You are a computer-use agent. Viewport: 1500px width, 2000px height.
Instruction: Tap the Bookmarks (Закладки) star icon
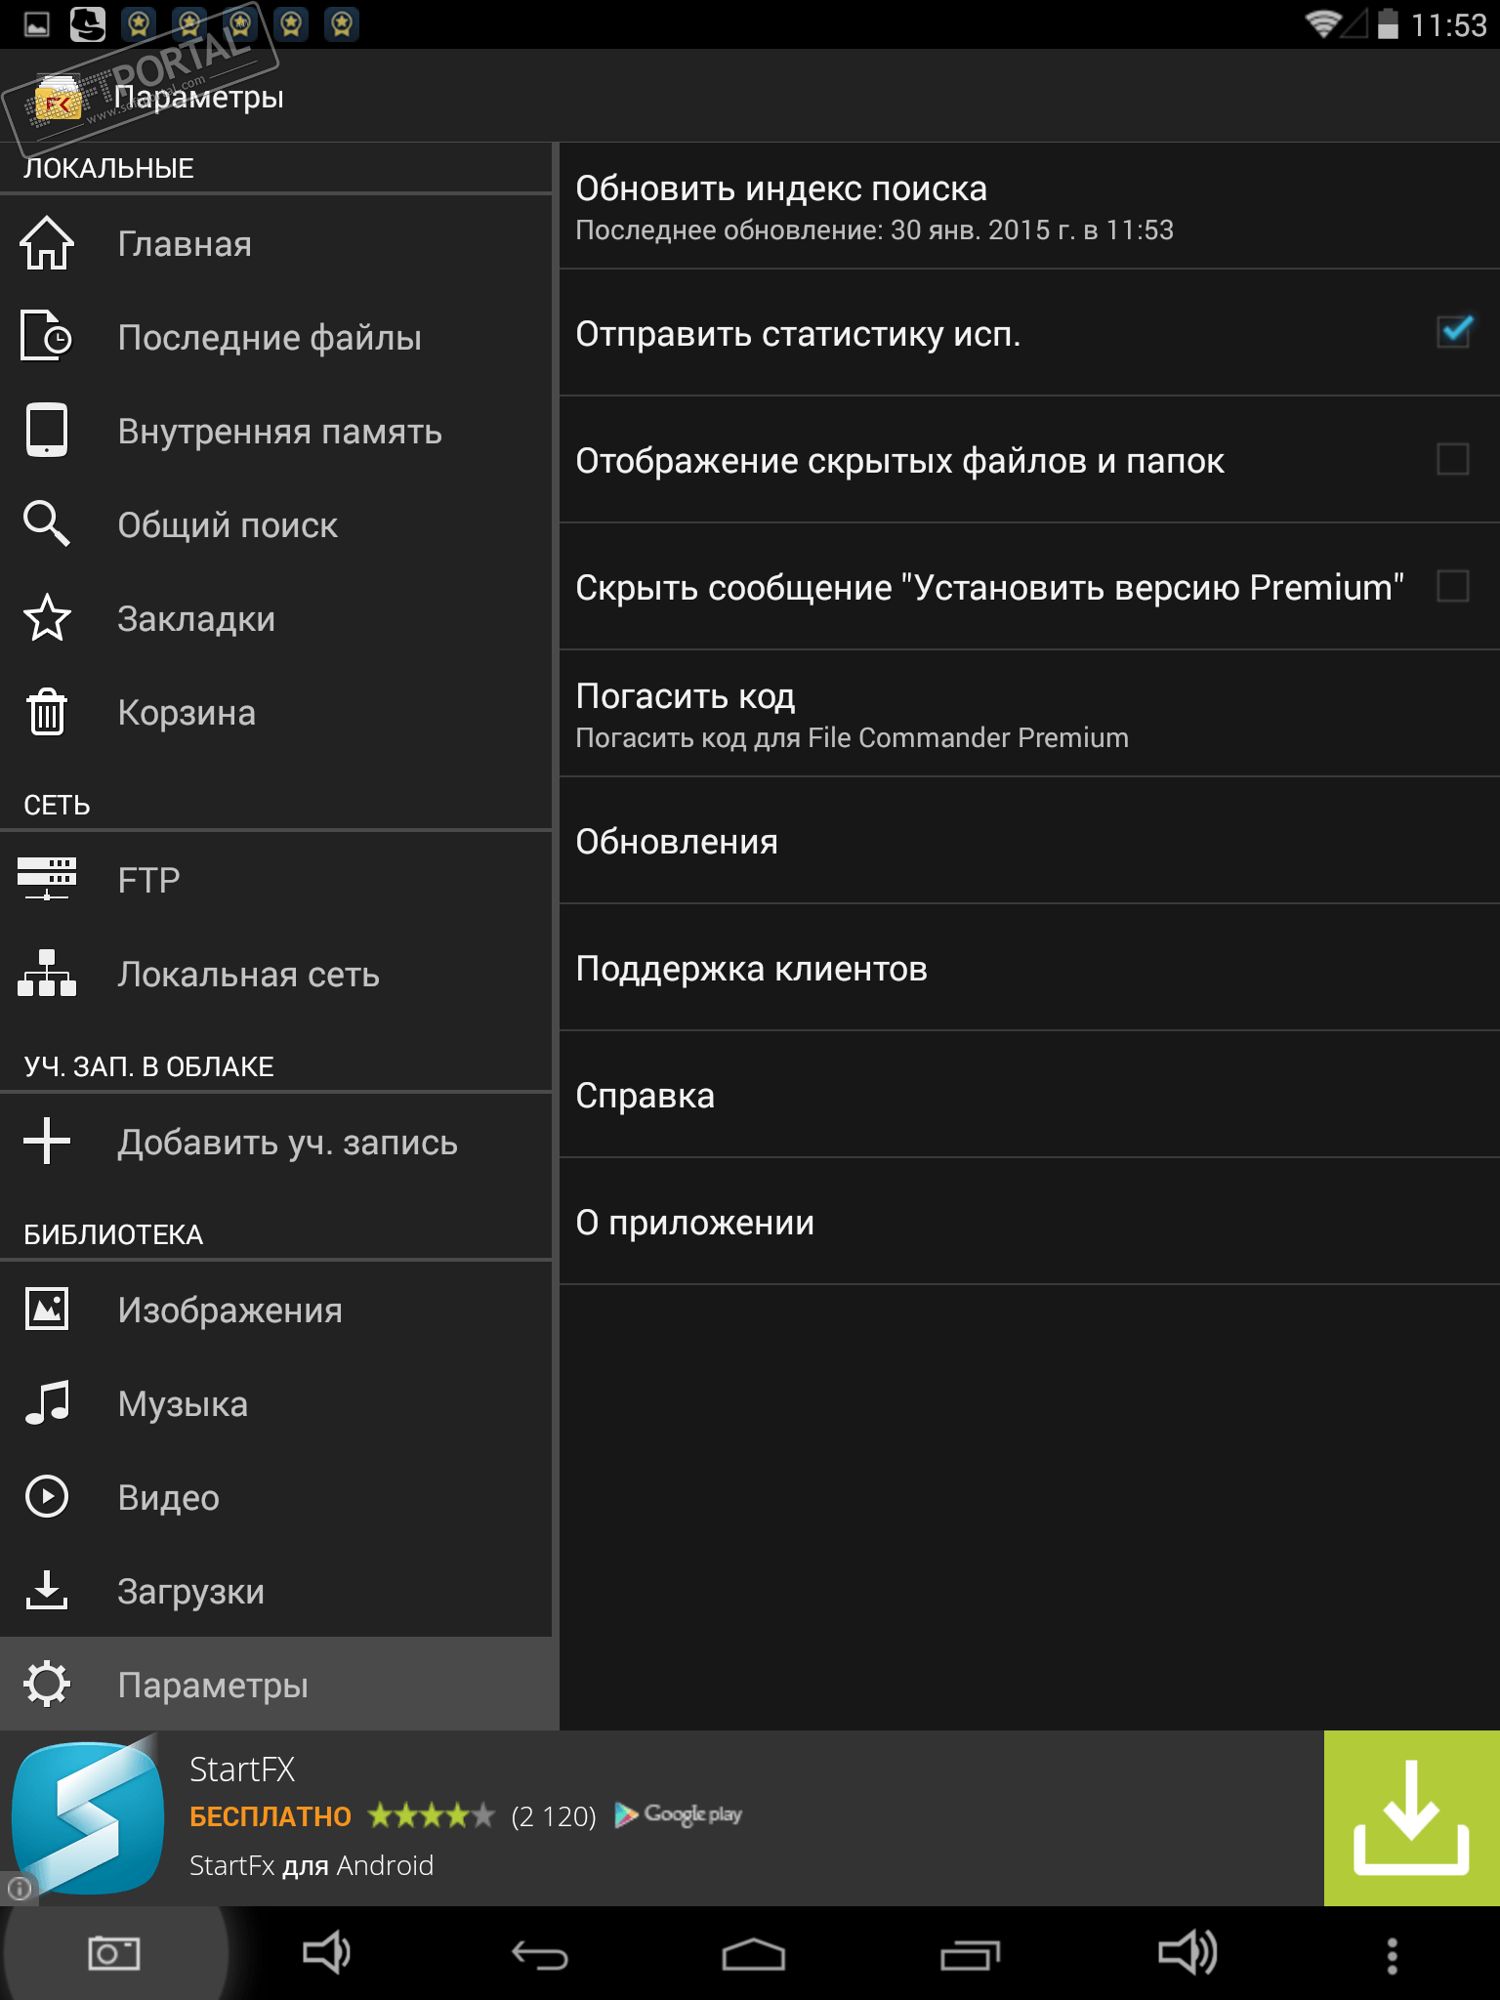[46, 618]
